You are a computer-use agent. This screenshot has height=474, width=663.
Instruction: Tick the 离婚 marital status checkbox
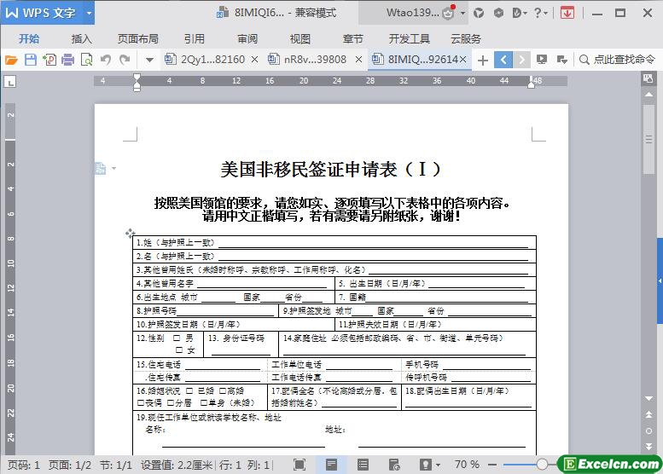(x=223, y=390)
